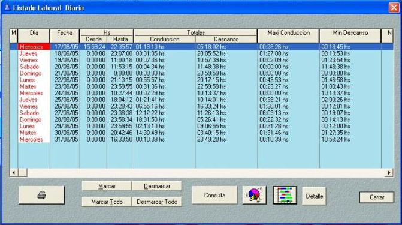This screenshot has height=225, width=402.
Task: Click the Desmarcar Todo button
Action: point(157,202)
